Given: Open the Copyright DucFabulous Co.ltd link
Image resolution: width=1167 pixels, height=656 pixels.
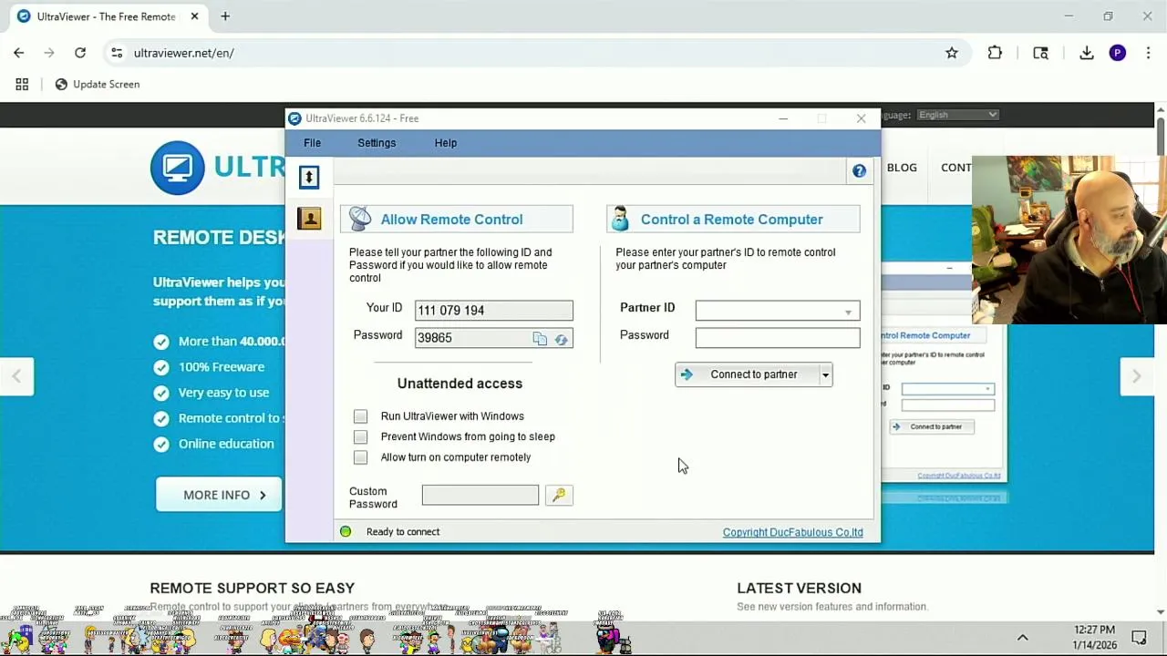Looking at the screenshot, I should pos(792,532).
